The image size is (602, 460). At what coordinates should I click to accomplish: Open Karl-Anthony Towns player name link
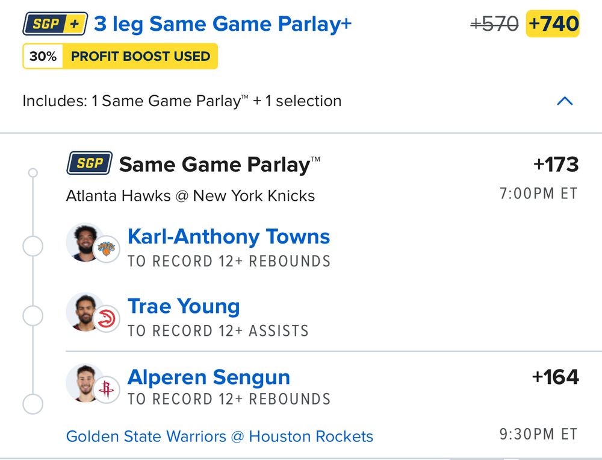(229, 236)
